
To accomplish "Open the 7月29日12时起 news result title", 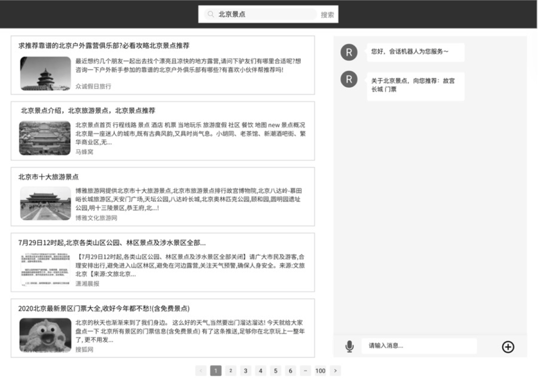I will 112,243.
